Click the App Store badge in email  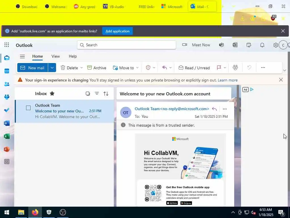[172, 203]
